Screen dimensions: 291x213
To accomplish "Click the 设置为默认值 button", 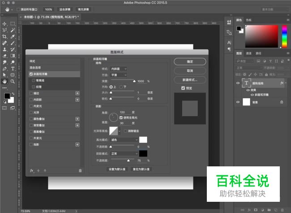I will click(117, 170).
